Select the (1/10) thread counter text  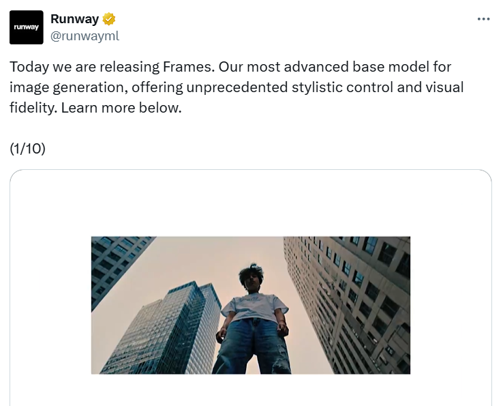pyautogui.click(x=28, y=149)
